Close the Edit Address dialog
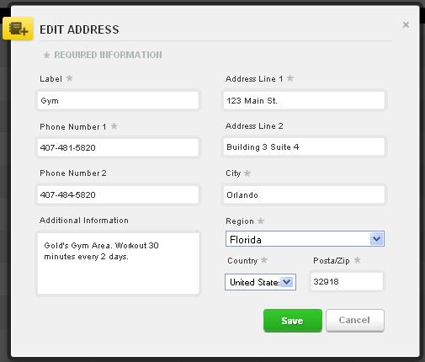Image resolution: width=425 pixels, height=362 pixels. click(406, 24)
